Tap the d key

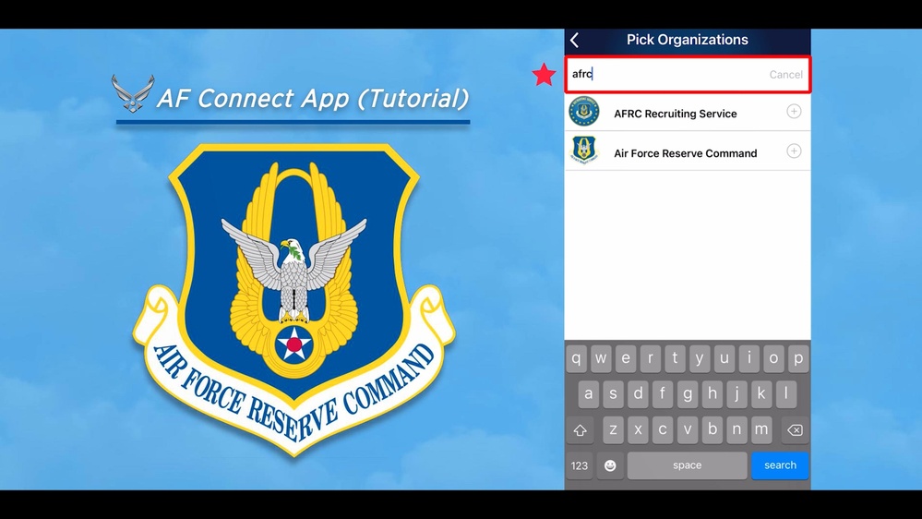coord(638,394)
